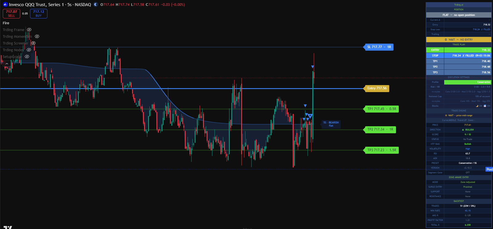This screenshot has width=493, height=229.
Task: Click the STATUS No Trade value
Action: 467,139
